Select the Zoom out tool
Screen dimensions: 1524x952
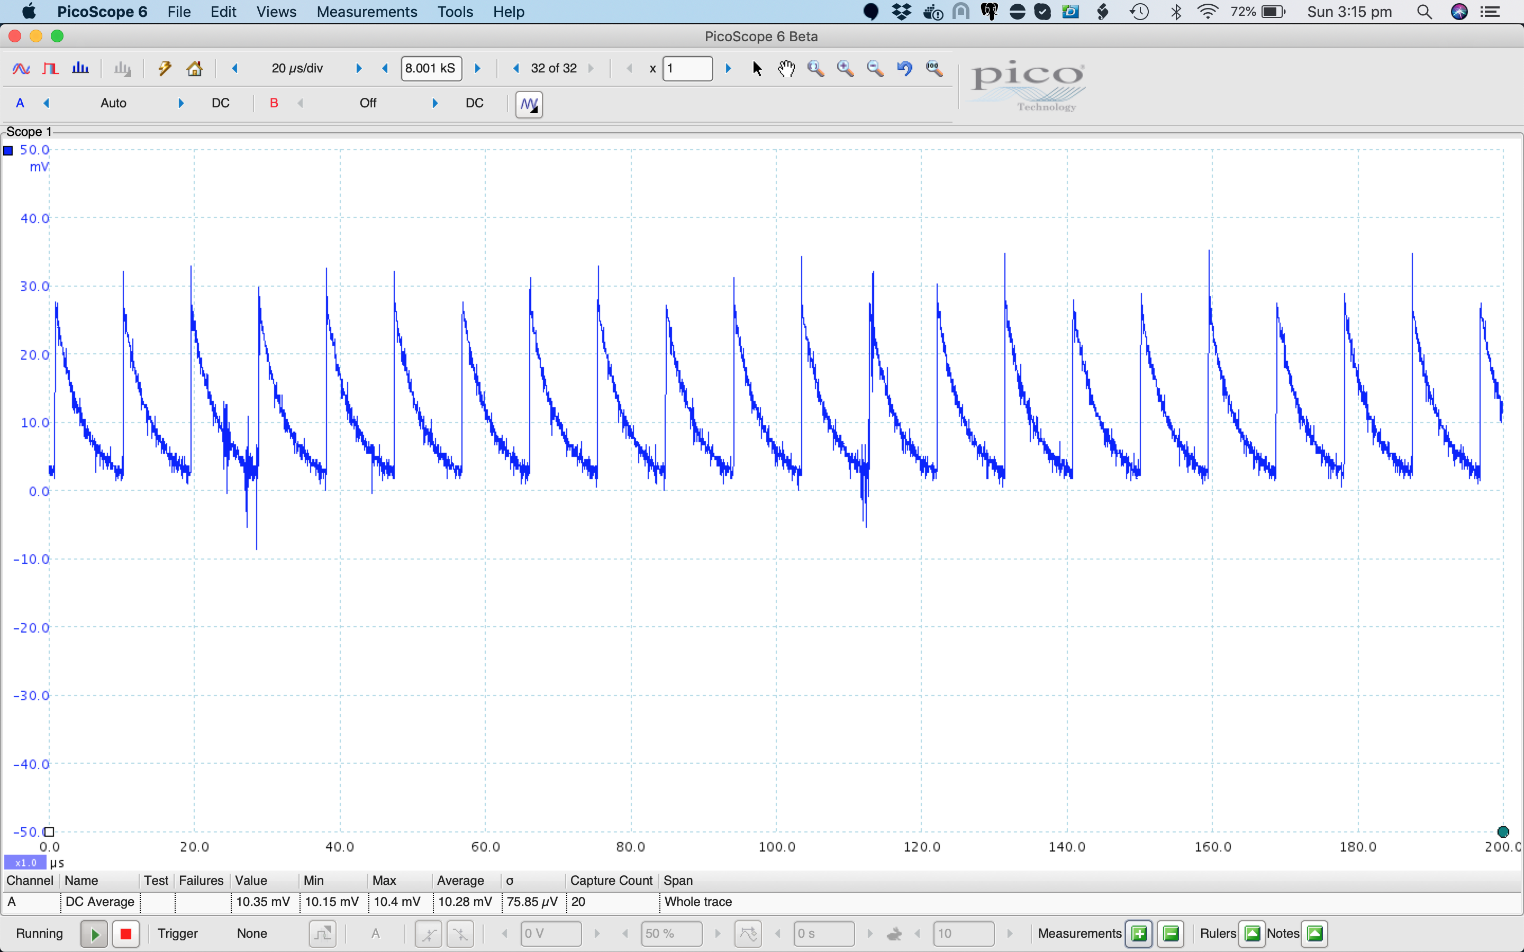tap(875, 68)
